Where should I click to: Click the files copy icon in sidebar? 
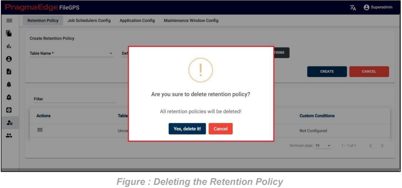pyautogui.click(x=9, y=33)
